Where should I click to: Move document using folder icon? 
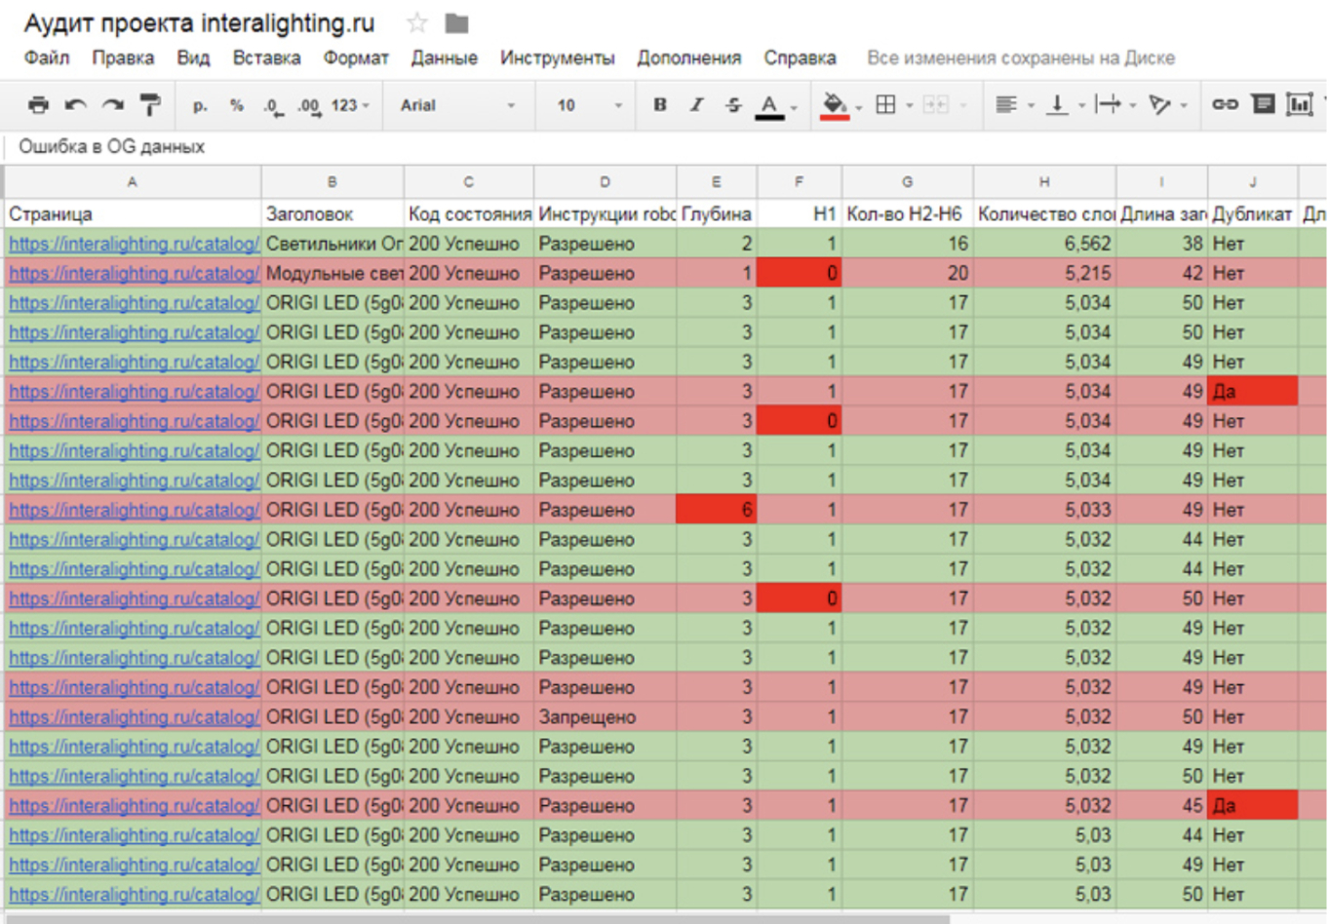456,23
